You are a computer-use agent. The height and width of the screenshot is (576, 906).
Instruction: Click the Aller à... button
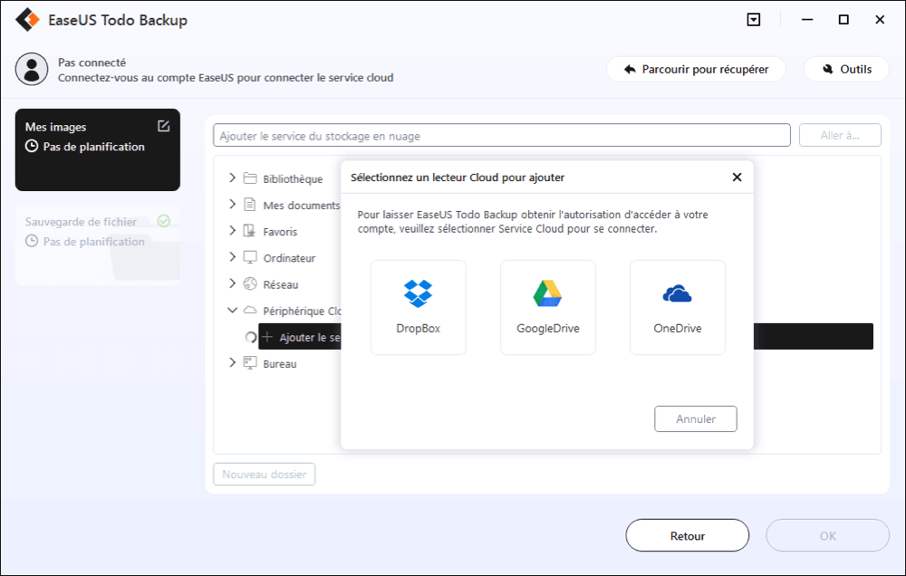(840, 135)
